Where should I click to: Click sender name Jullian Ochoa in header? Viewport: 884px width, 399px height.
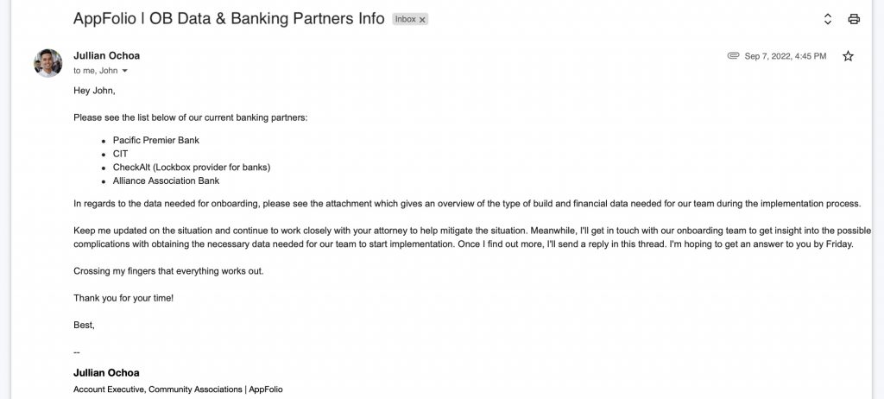click(106, 55)
